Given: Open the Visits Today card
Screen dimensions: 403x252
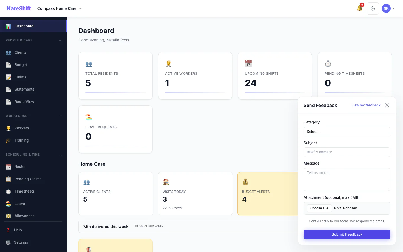Looking at the screenshot, I should 195,194.
